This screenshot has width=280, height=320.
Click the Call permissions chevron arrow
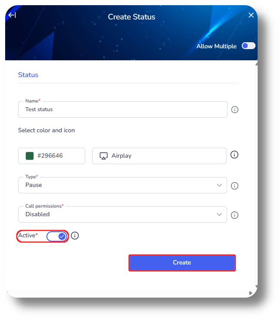pos(219,214)
